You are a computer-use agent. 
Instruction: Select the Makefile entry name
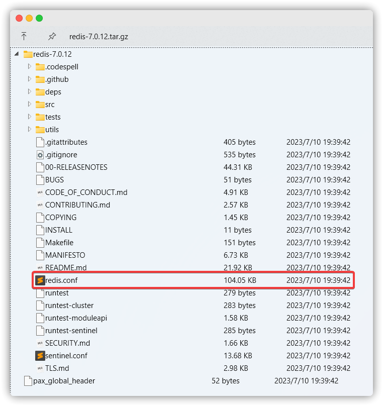tap(59, 242)
